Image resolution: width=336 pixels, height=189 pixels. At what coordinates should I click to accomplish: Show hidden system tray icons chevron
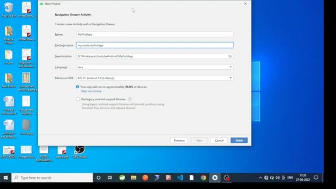[260, 177]
